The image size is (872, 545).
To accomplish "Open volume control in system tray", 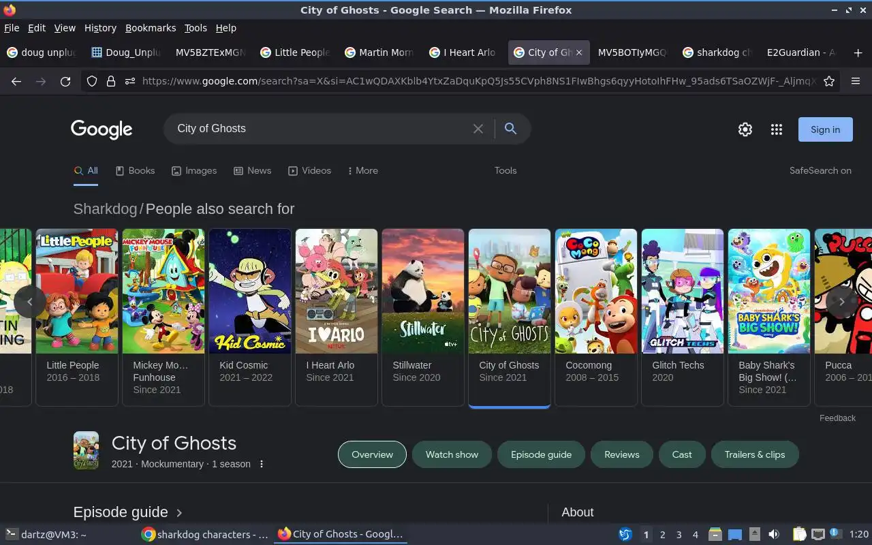I will (773, 535).
